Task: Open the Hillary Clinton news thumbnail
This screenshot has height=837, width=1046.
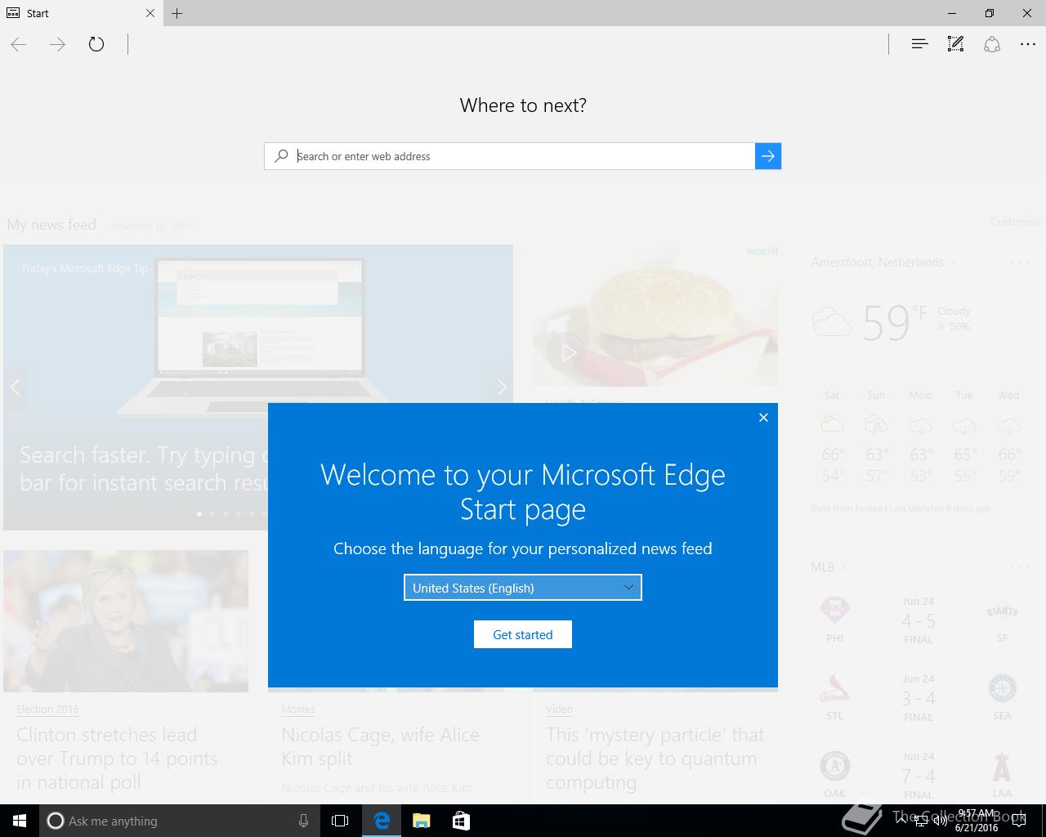Action: tap(126, 621)
